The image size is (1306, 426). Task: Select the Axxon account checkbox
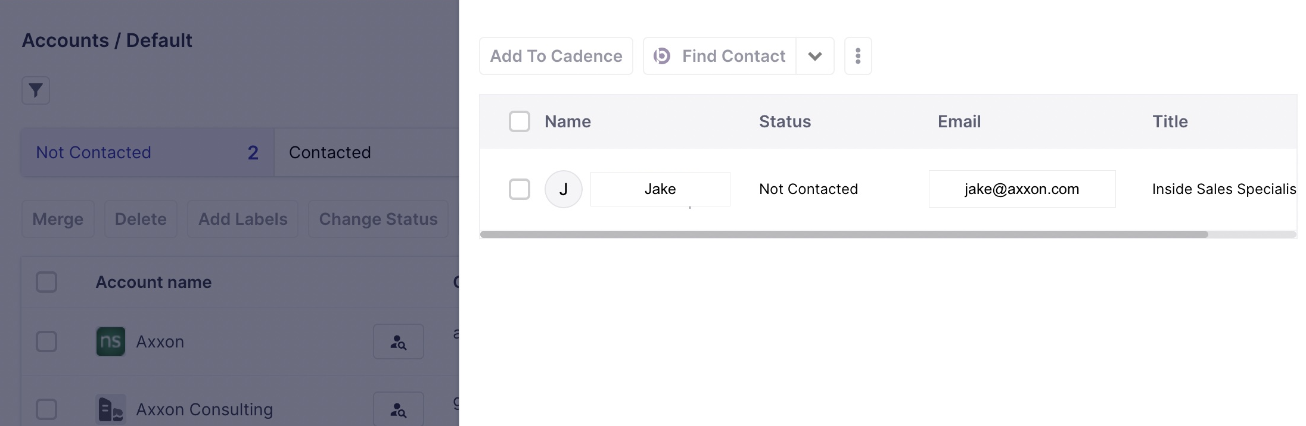point(46,342)
